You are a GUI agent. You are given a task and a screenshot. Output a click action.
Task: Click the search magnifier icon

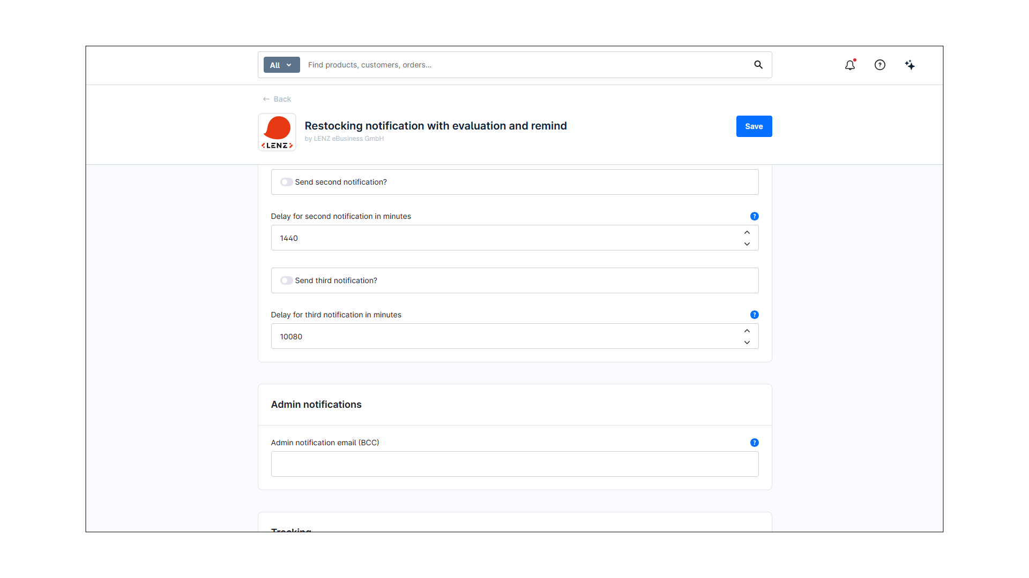pos(758,65)
